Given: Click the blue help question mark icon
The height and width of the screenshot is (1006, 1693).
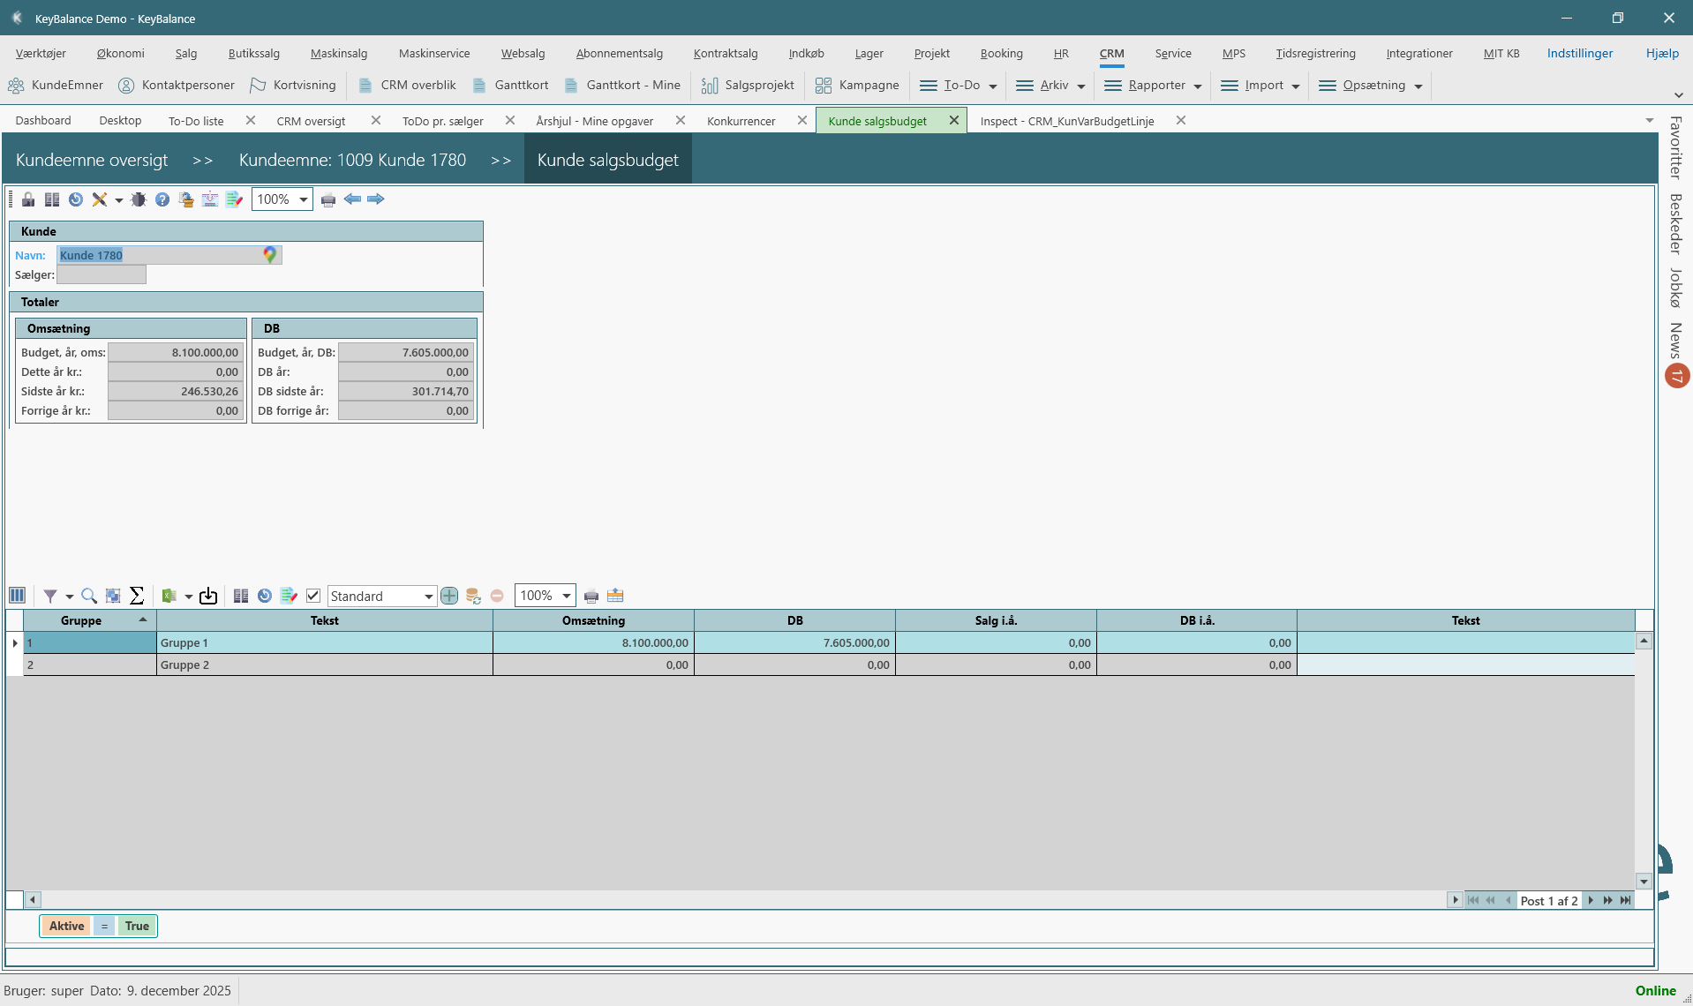Looking at the screenshot, I should 162,199.
